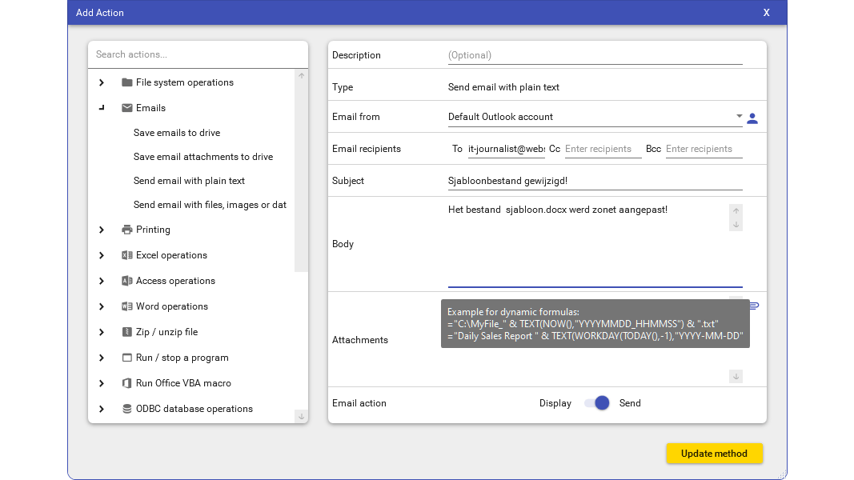Expand the Run / stop a program group
854x480 pixels.
[102, 358]
